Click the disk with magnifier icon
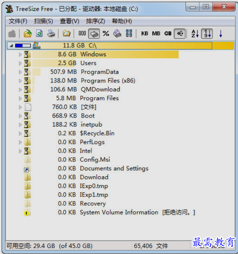This screenshot has height=254, width=238. pos(117,33)
